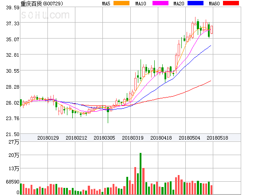The width and height of the screenshot is (266, 195).
Task: Click the 30.55 price axis label
Action: tap(13, 71)
